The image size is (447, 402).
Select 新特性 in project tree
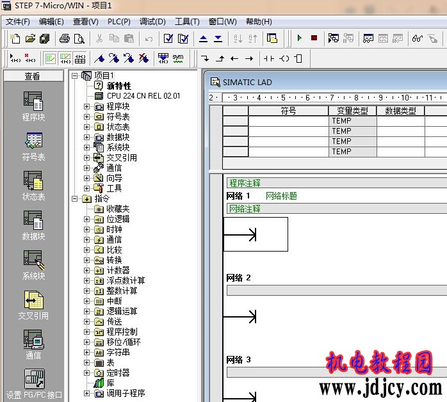point(119,86)
